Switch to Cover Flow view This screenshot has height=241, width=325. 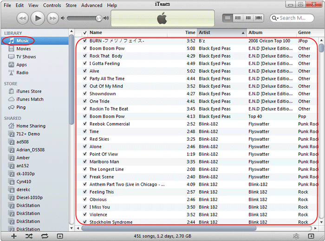coord(259,18)
